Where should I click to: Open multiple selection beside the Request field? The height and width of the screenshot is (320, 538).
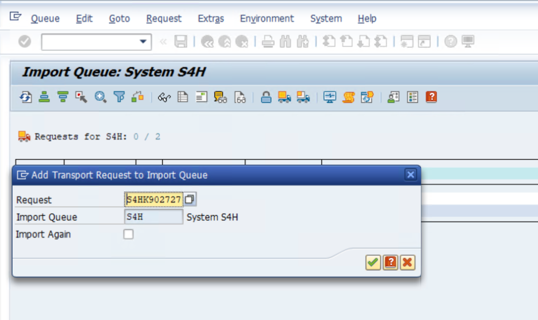(x=189, y=199)
